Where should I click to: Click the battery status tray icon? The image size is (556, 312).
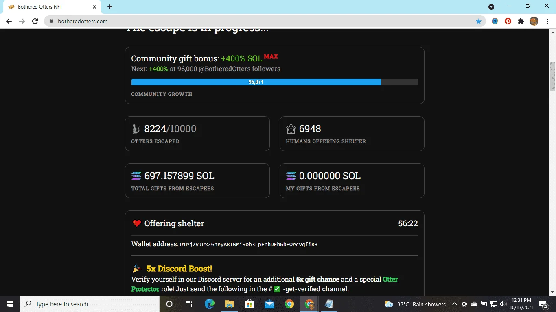[484, 304]
